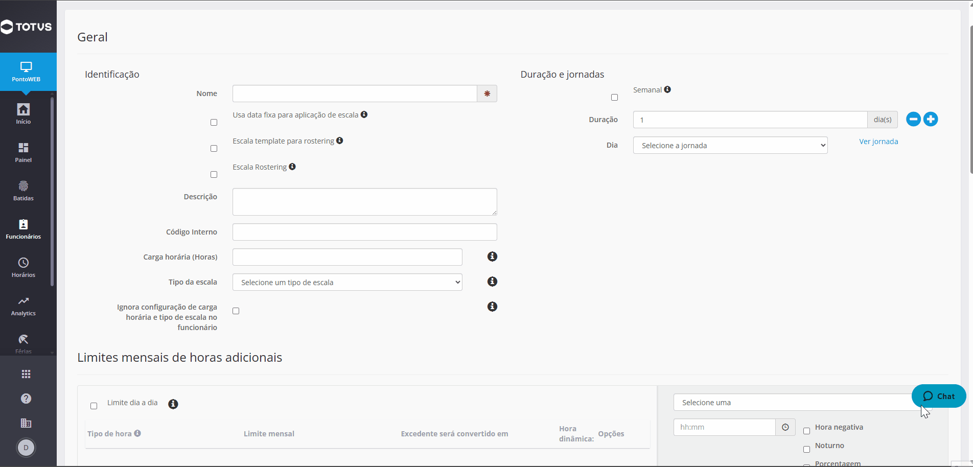973x467 pixels.
Task: Open the Tipo da escala dropdown
Action: [347, 282]
